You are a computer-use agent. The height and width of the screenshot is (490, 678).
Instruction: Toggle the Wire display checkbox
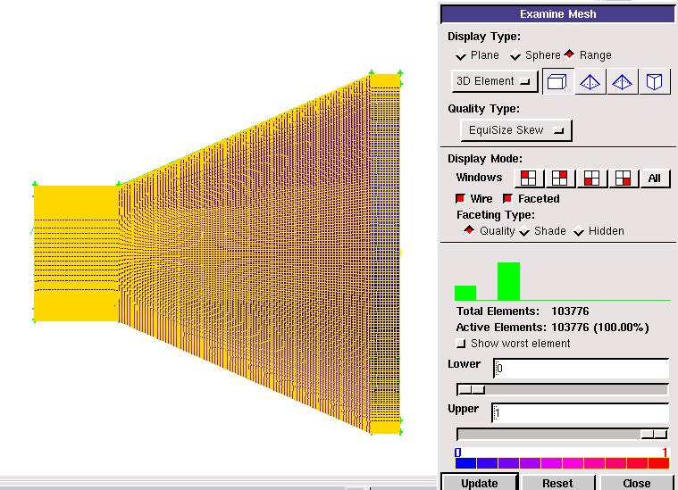point(461,199)
